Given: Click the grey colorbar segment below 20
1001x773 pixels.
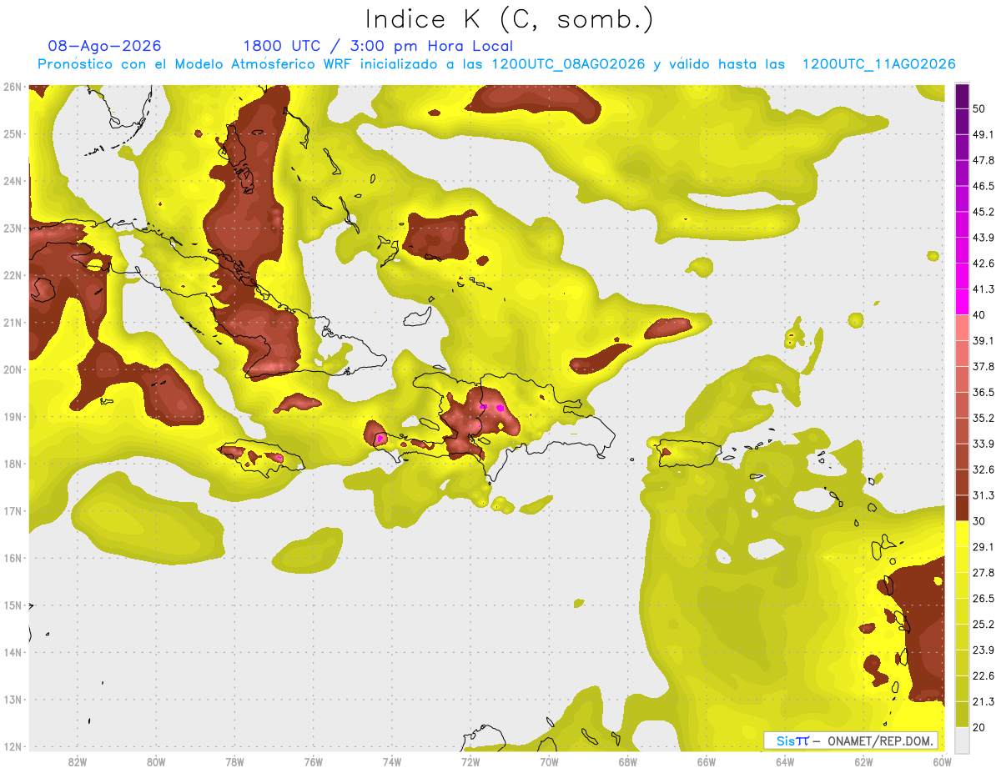Looking at the screenshot, I should tap(962, 739).
